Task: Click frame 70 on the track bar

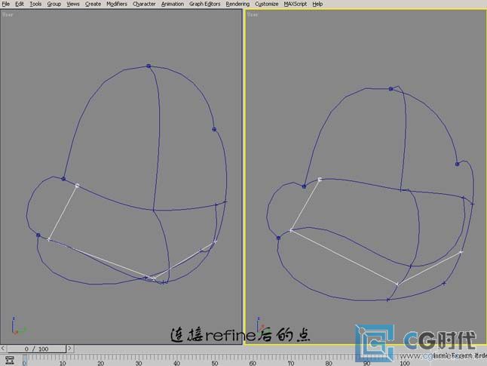Action: (290, 363)
